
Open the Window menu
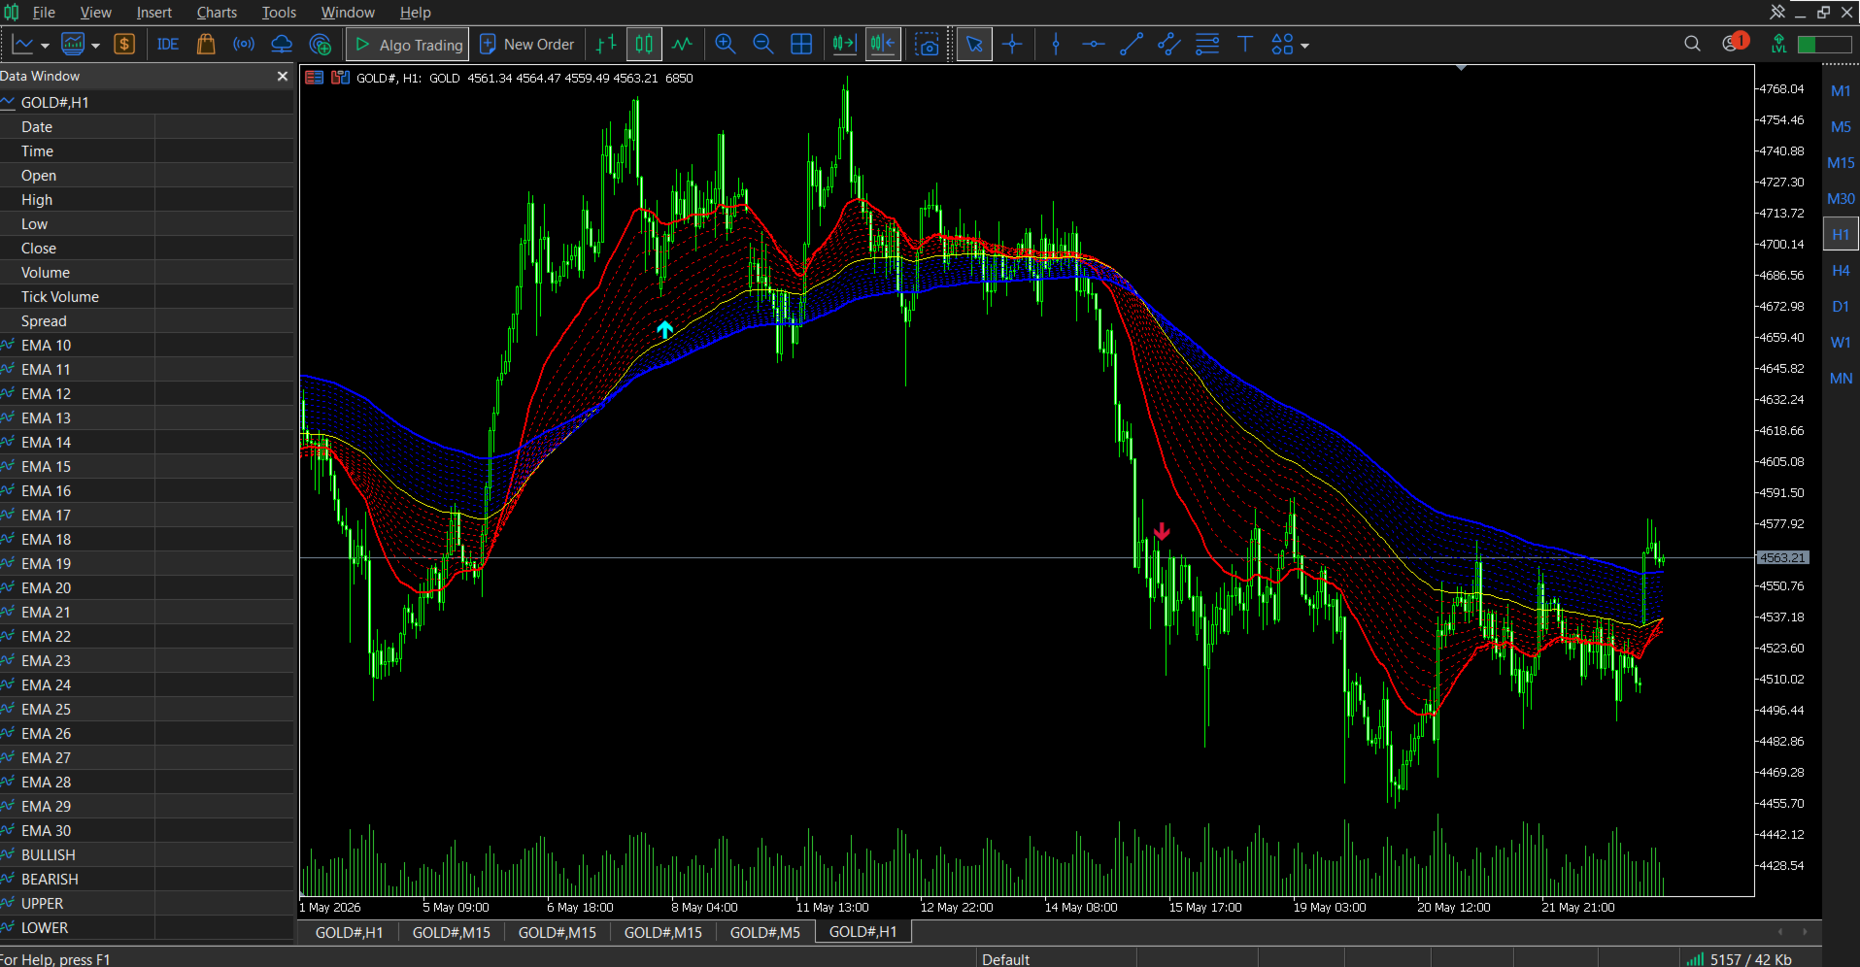click(x=348, y=13)
